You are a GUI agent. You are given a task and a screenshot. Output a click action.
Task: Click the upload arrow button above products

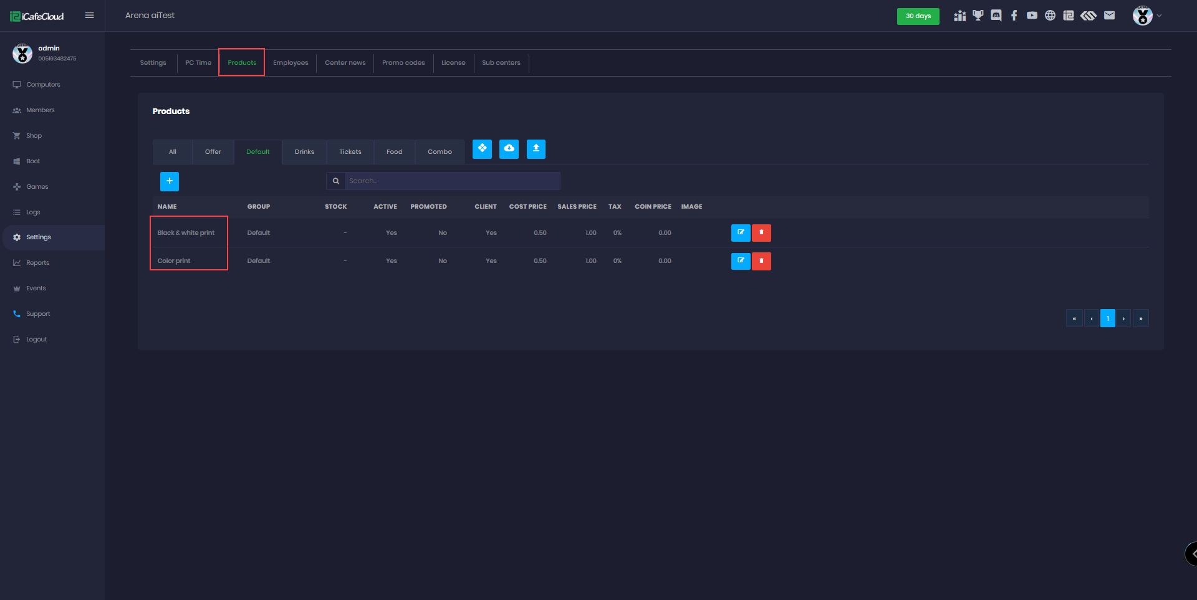[536, 149]
